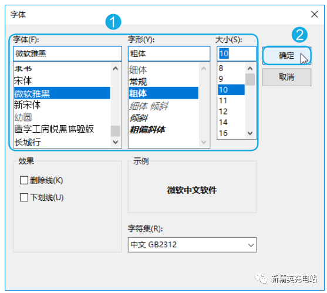
Task: Click the style list up arrow
Action: pos(204,69)
